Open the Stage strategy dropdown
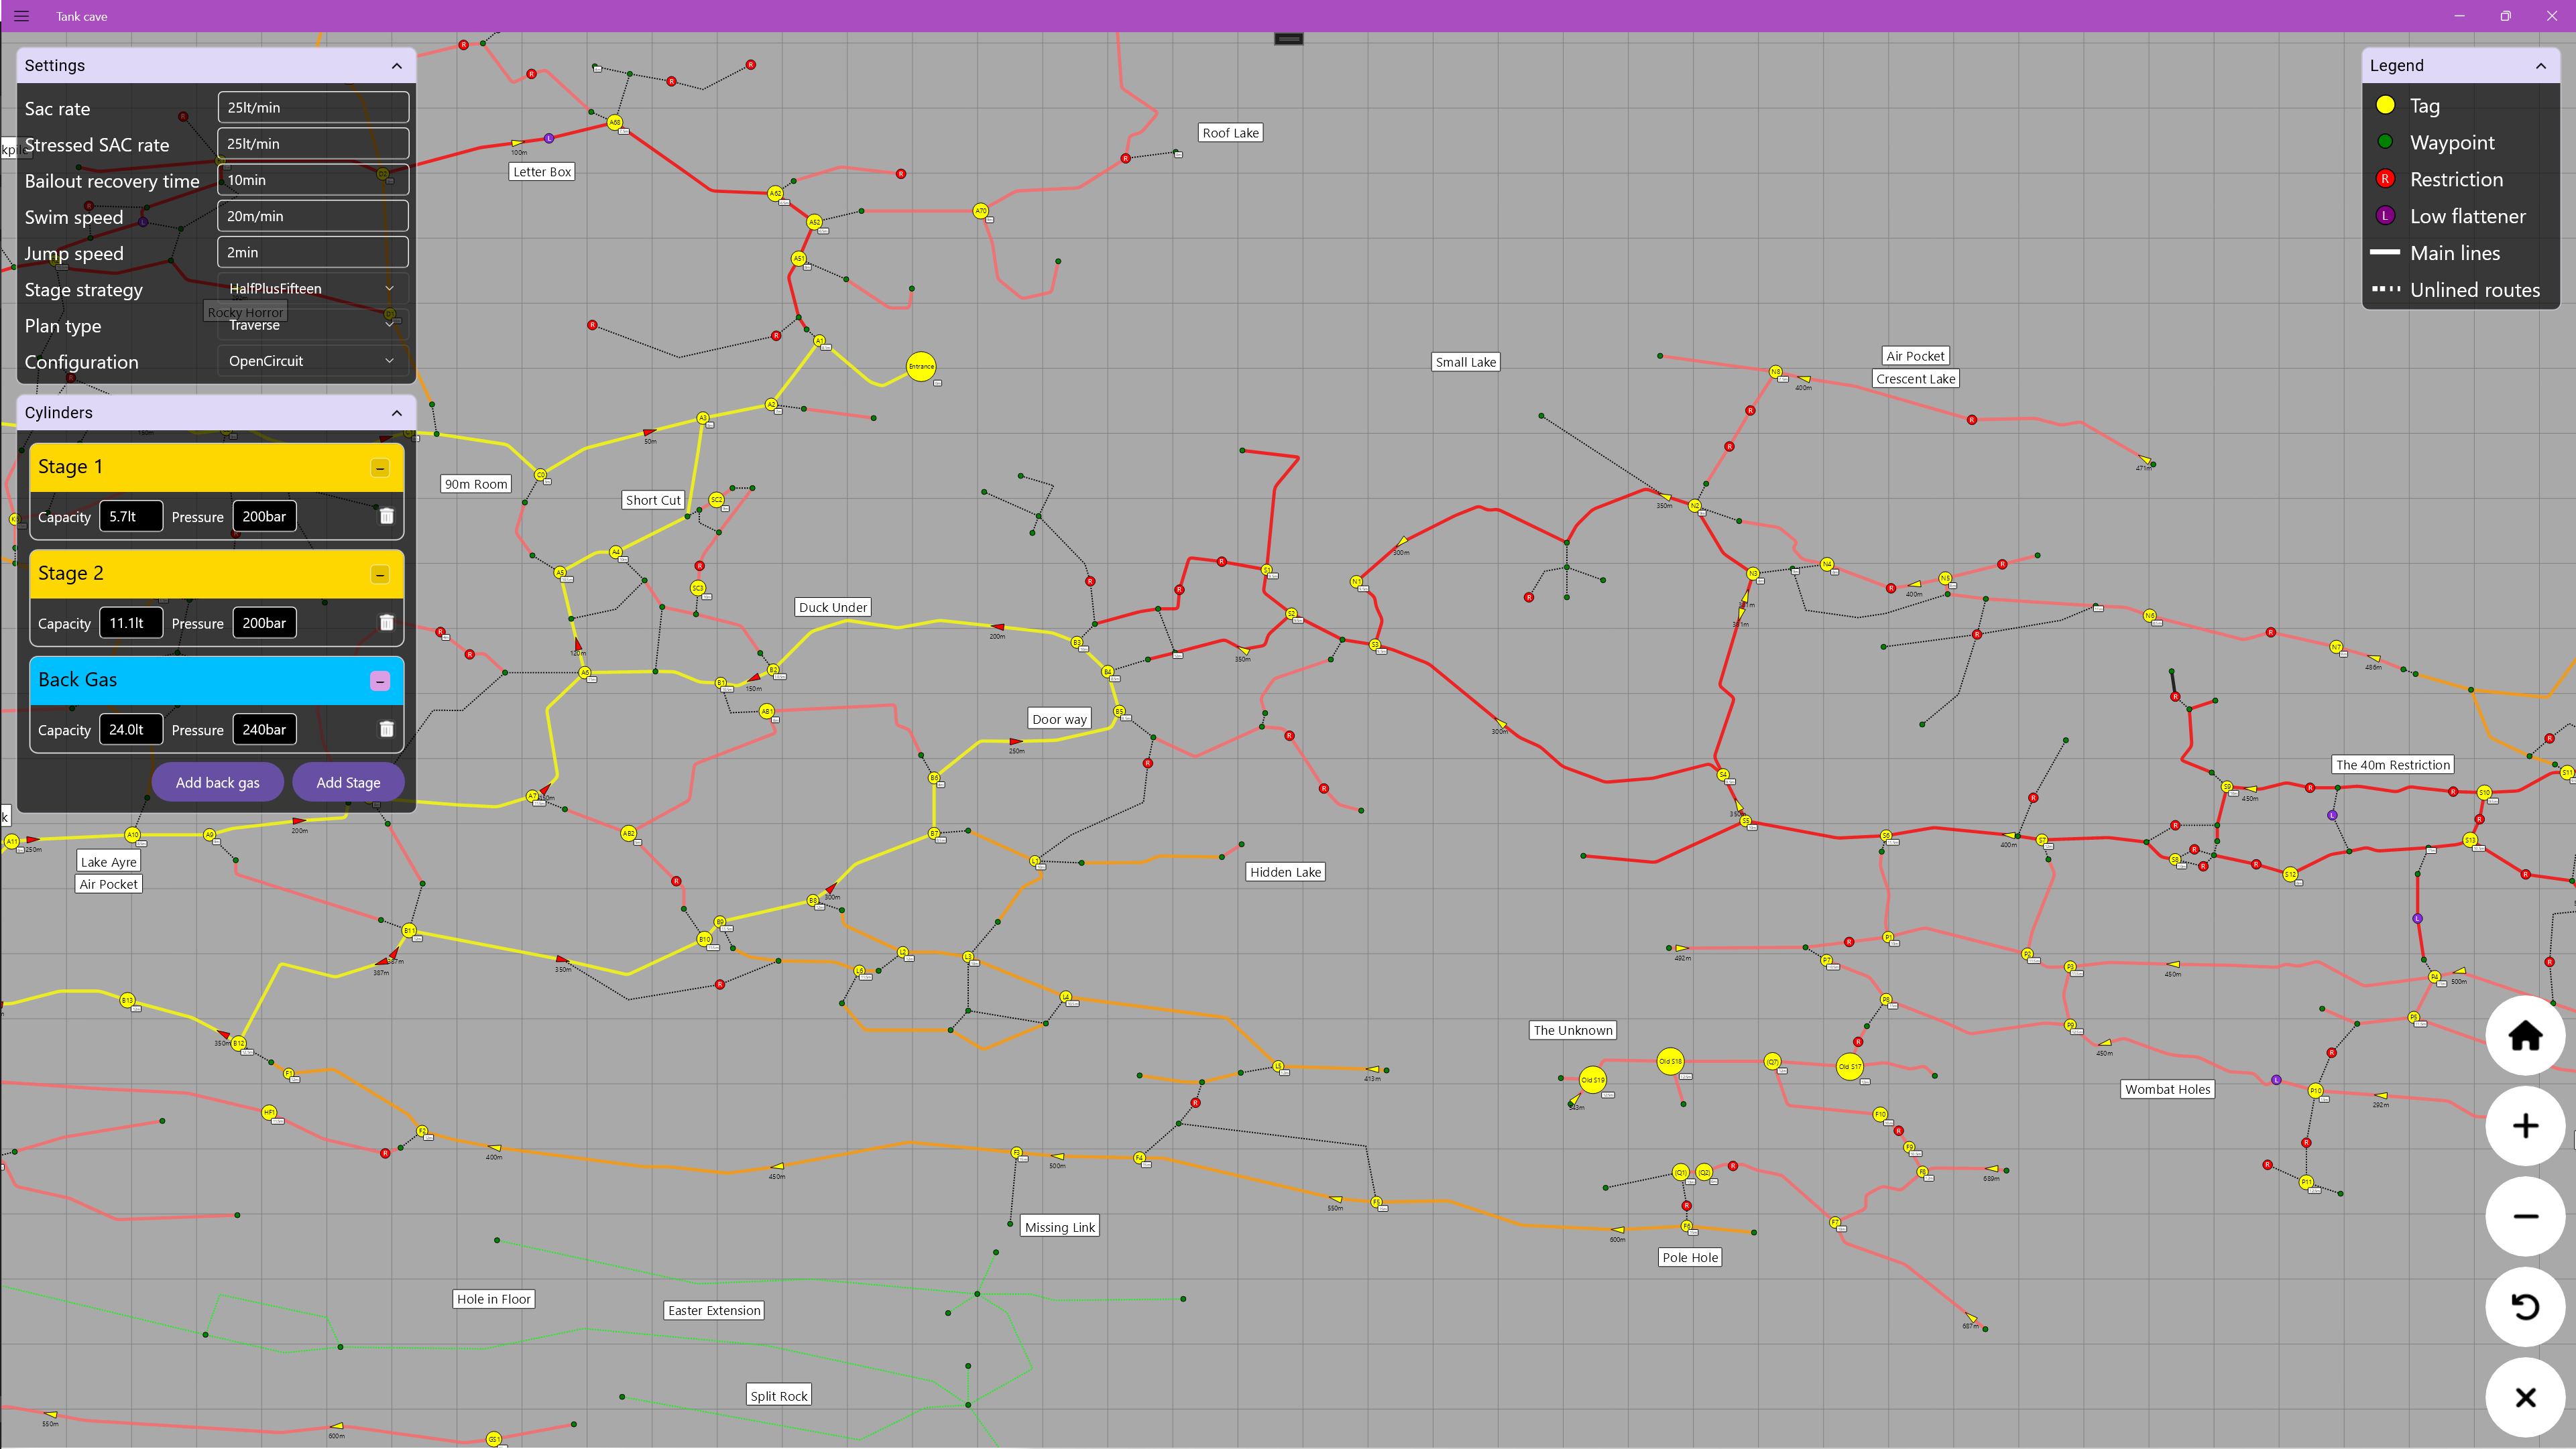Screen dimensions: 2576x1449 tap(312, 289)
